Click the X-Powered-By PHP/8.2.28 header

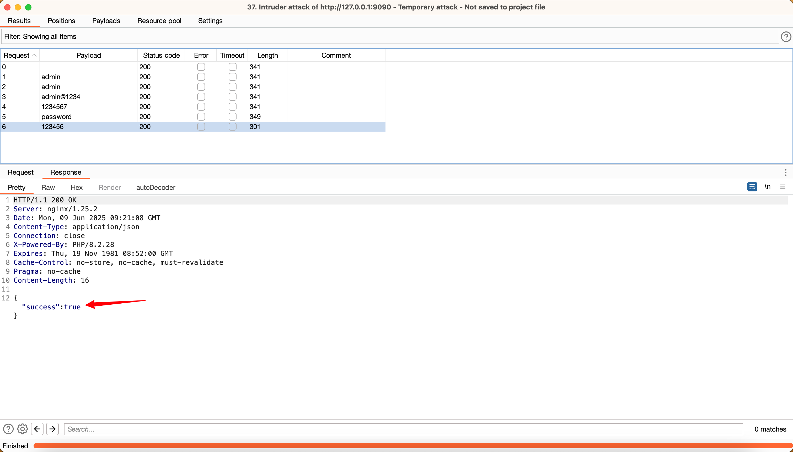[x=64, y=245]
